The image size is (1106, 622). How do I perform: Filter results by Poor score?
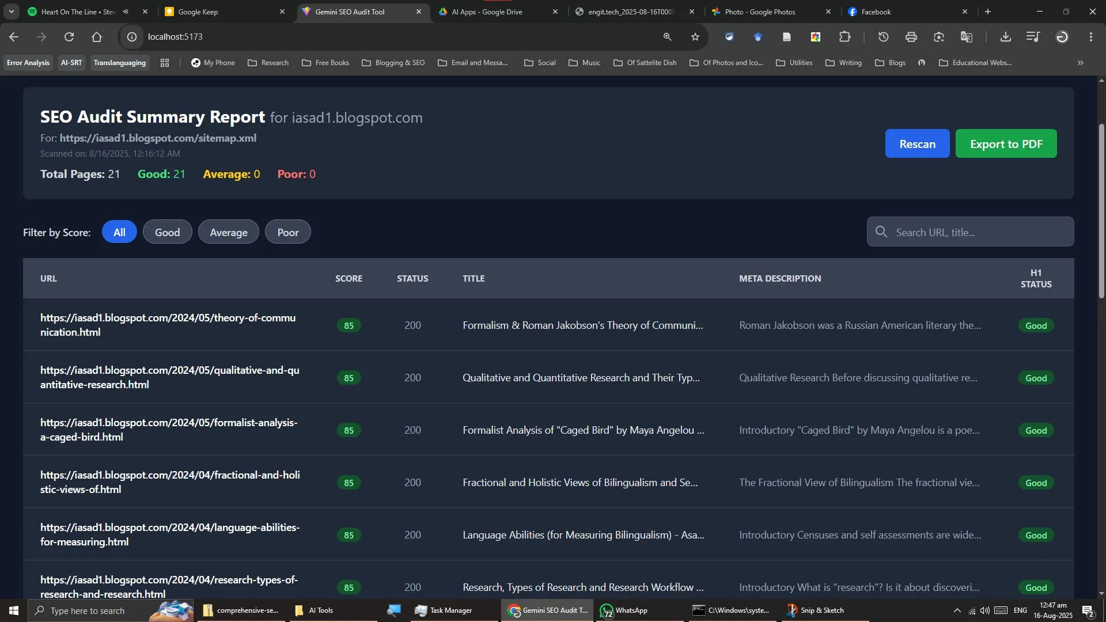pos(287,232)
